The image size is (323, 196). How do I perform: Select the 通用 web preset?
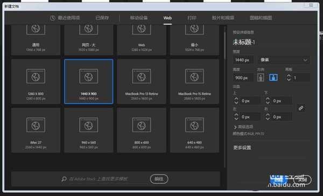pyautogui.click(x=36, y=40)
